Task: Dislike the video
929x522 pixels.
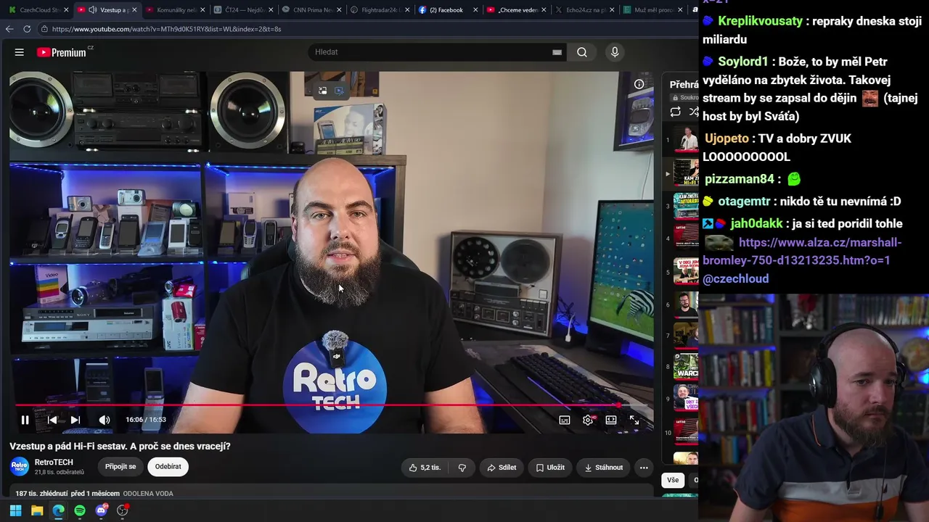Action: pyautogui.click(x=462, y=468)
